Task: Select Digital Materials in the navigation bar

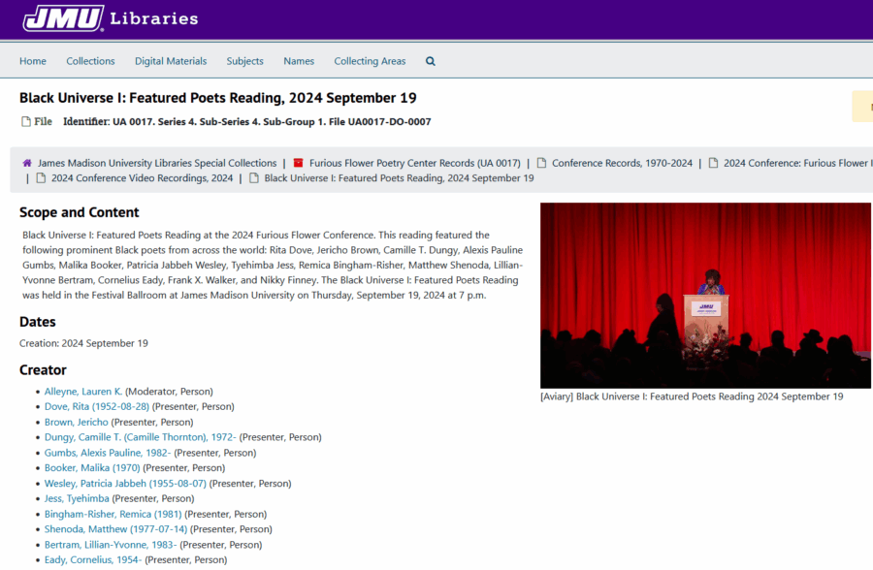Action: click(171, 60)
